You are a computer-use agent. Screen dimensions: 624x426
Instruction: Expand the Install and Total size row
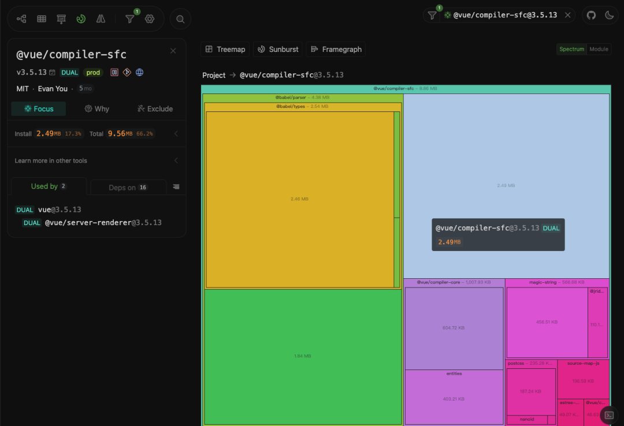pos(96,134)
